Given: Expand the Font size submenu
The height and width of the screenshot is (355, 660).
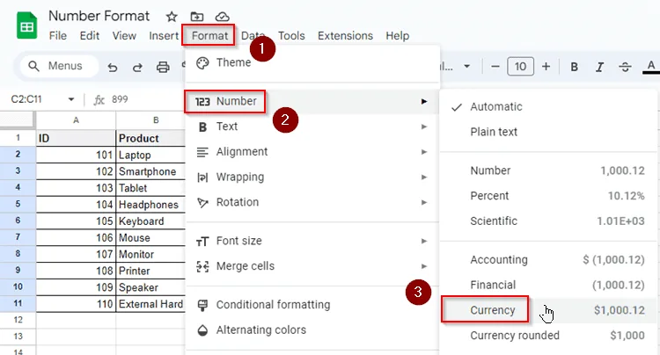Looking at the screenshot, I should (312, 241).
